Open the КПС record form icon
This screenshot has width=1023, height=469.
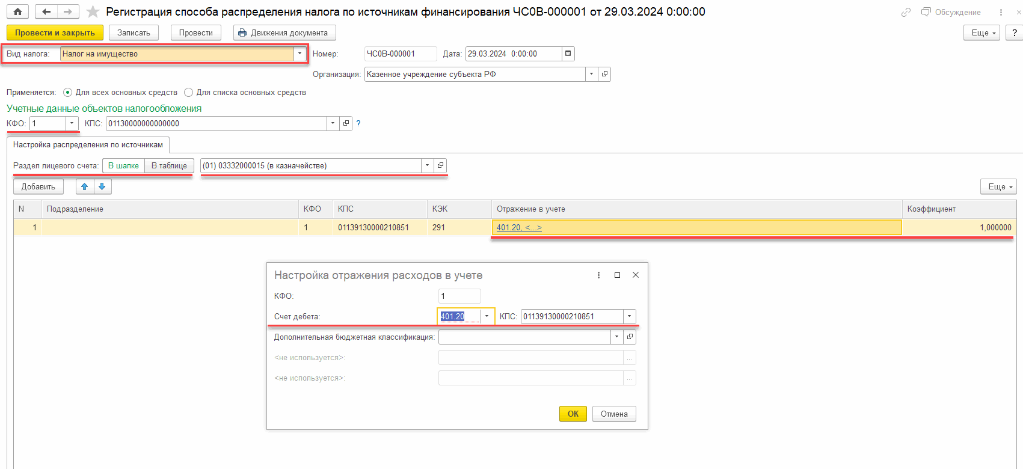click(346, 123)
